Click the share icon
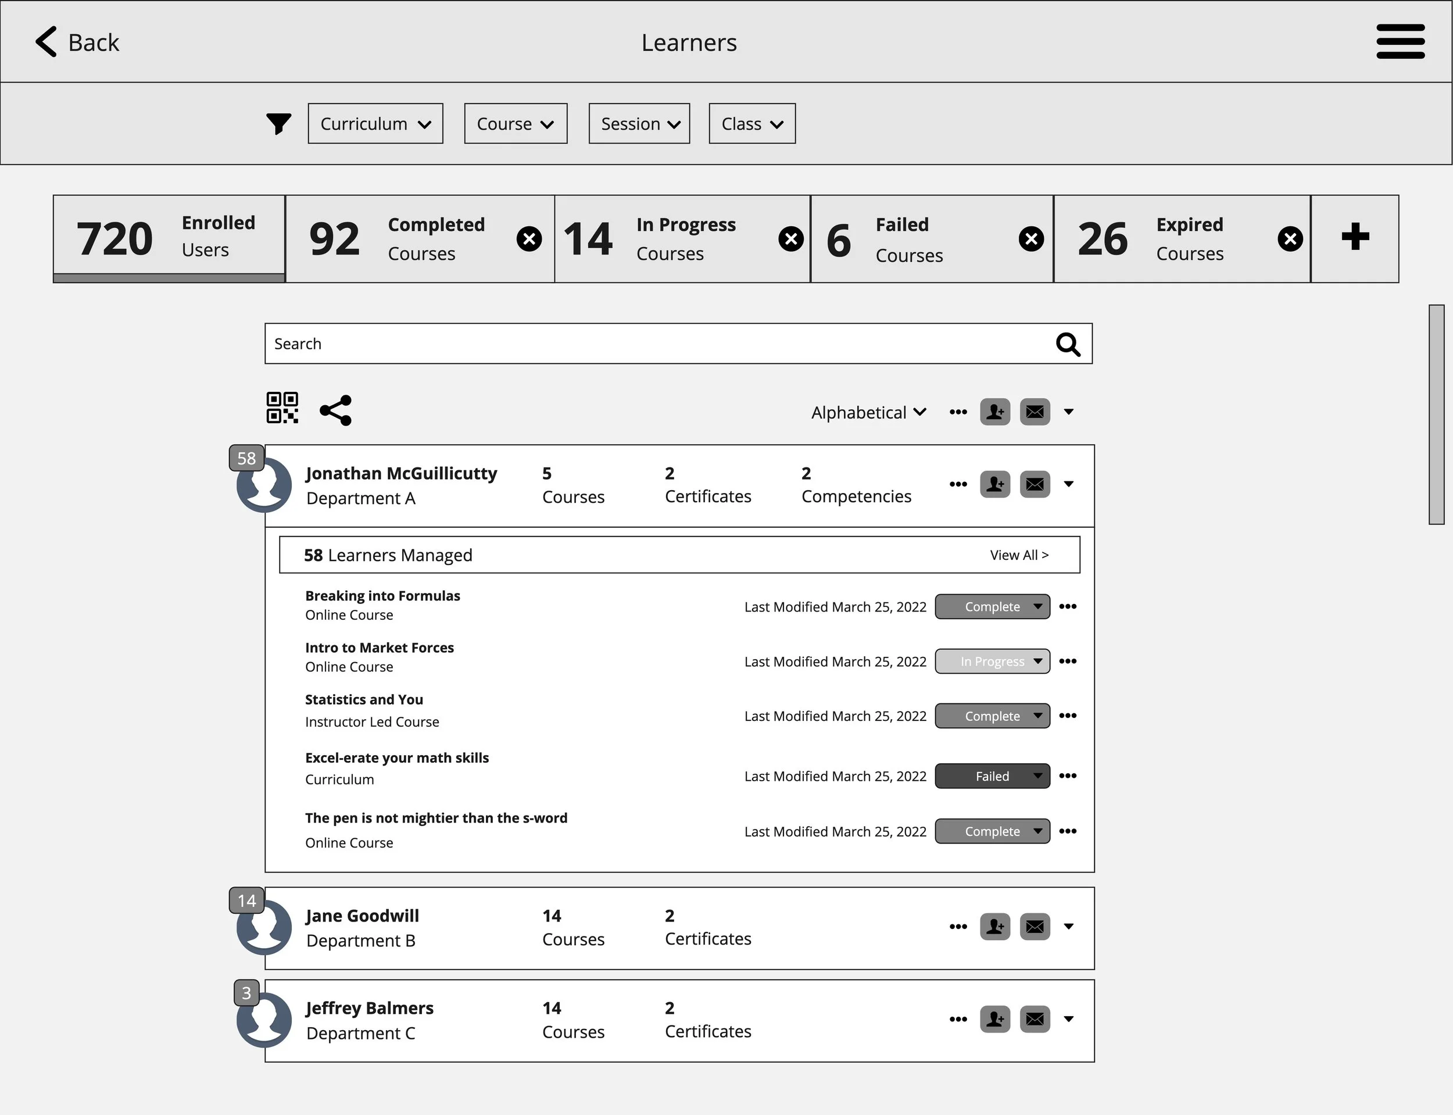This screenshot has height=1115, width=1453. tap(336, 411)
